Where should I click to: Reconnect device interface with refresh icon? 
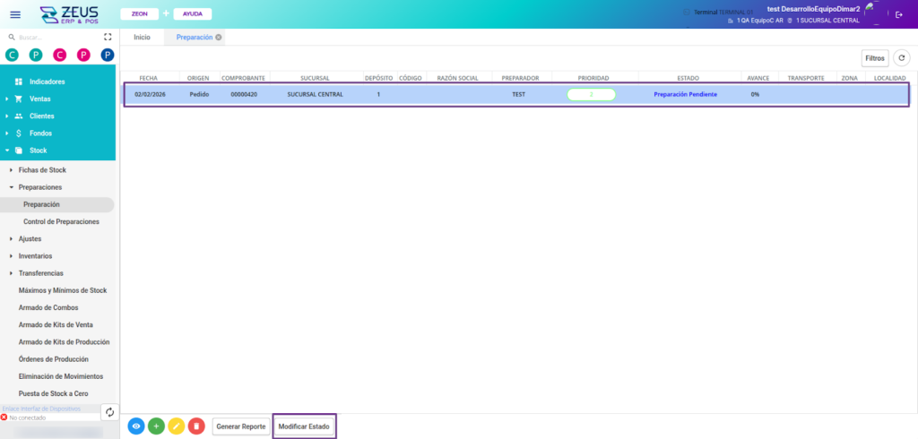109,412
